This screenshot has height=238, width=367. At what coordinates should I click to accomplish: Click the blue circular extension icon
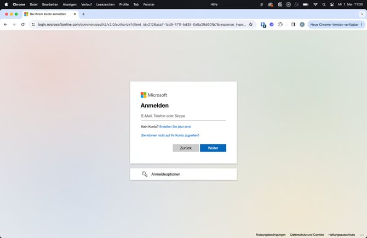pyautogui.click(x=272, y=24)
